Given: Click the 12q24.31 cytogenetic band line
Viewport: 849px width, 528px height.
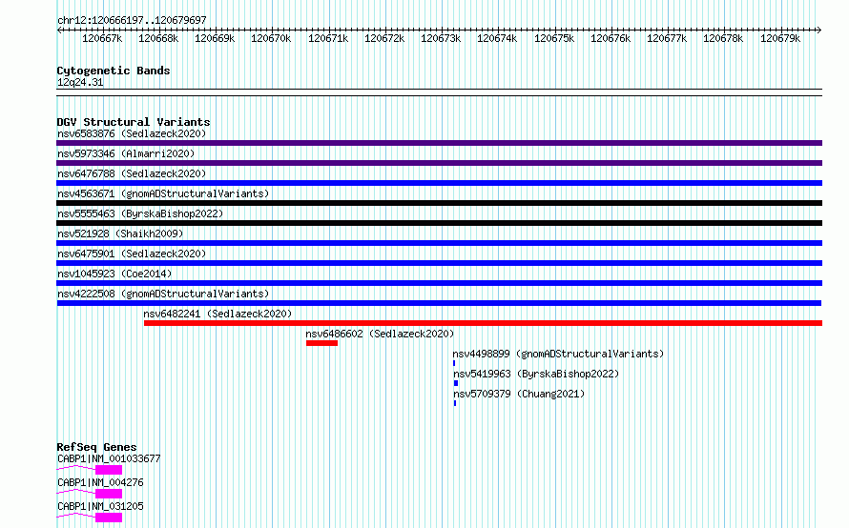Looking at the screenshot, I should [x=439, y=92].
